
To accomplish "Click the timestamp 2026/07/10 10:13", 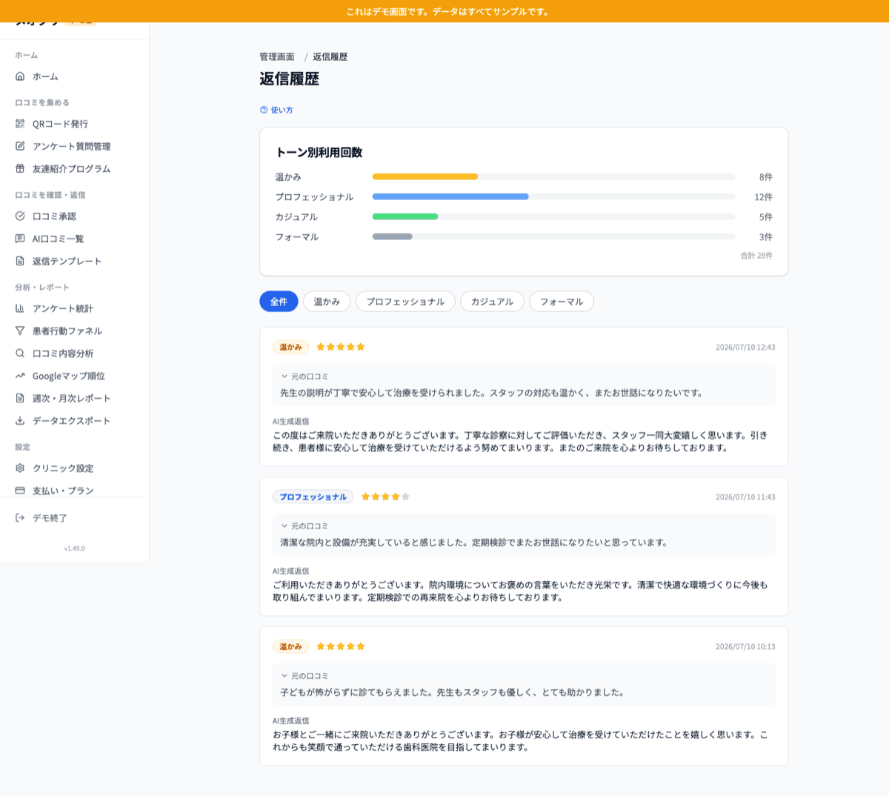I will click(x=745, y=646).
